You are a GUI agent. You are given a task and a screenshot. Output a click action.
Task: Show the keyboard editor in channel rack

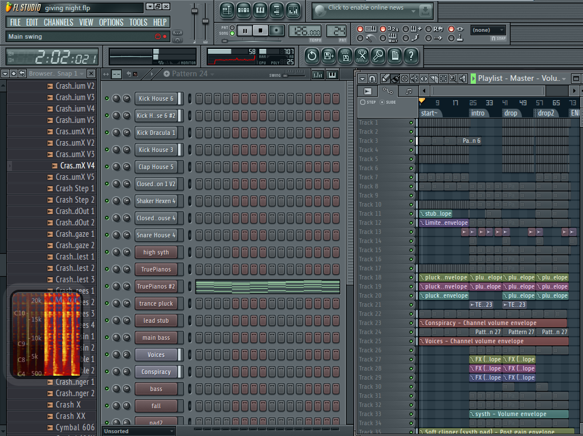point(332,75)
